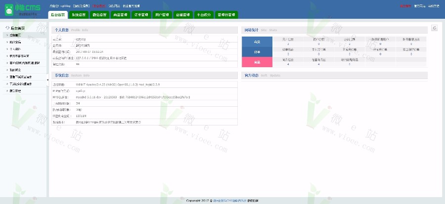The height and width of the screenshot is (204, 445).
Task: Click the 个人信息 panel heading
Action: pos(62,30)
